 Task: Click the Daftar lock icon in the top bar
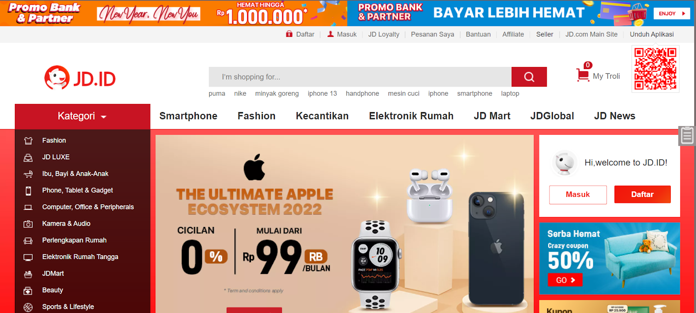coord(289,34)
